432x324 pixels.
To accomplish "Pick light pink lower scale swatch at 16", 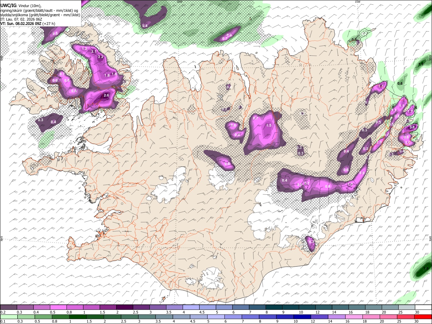I will coord(353,317).
